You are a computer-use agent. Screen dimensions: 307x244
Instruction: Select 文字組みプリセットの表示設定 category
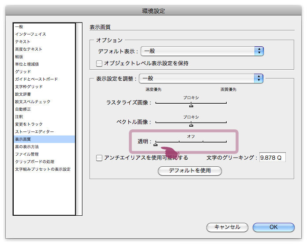45,169
